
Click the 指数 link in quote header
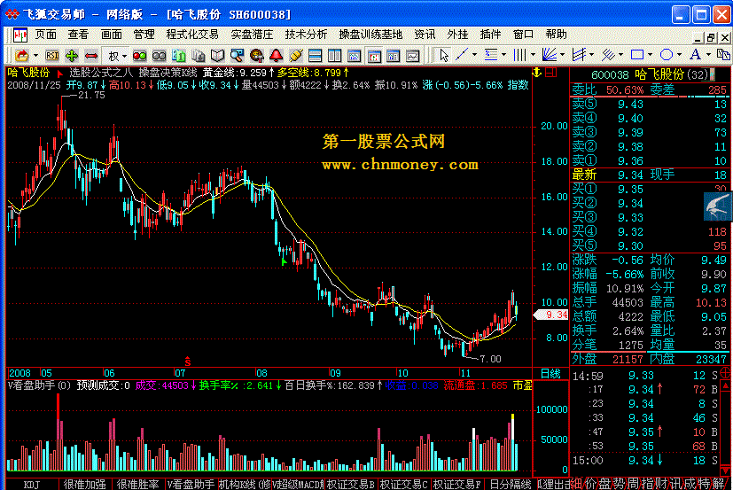(518, 85)
